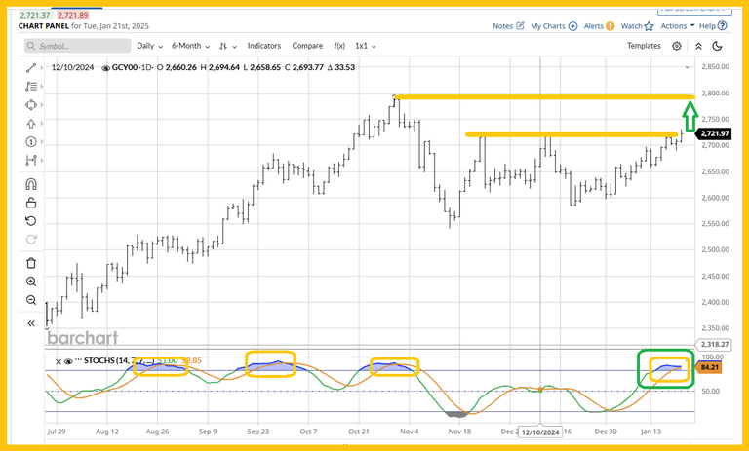
Task: Zoom out of the chart
Action: (x=30, y=301)
